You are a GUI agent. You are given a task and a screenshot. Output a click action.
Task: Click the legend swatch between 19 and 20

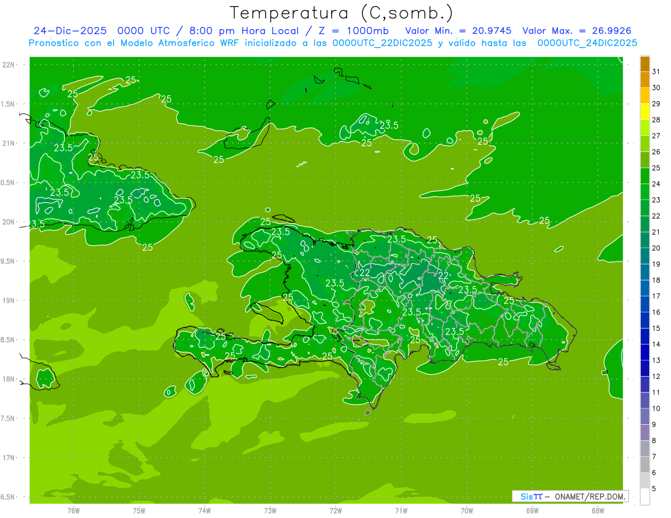coord(645,256)
